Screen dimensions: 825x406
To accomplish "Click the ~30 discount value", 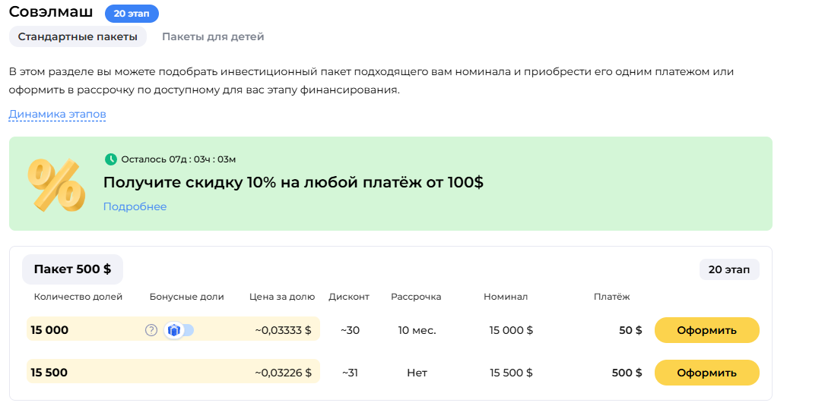I will point(350,330).
